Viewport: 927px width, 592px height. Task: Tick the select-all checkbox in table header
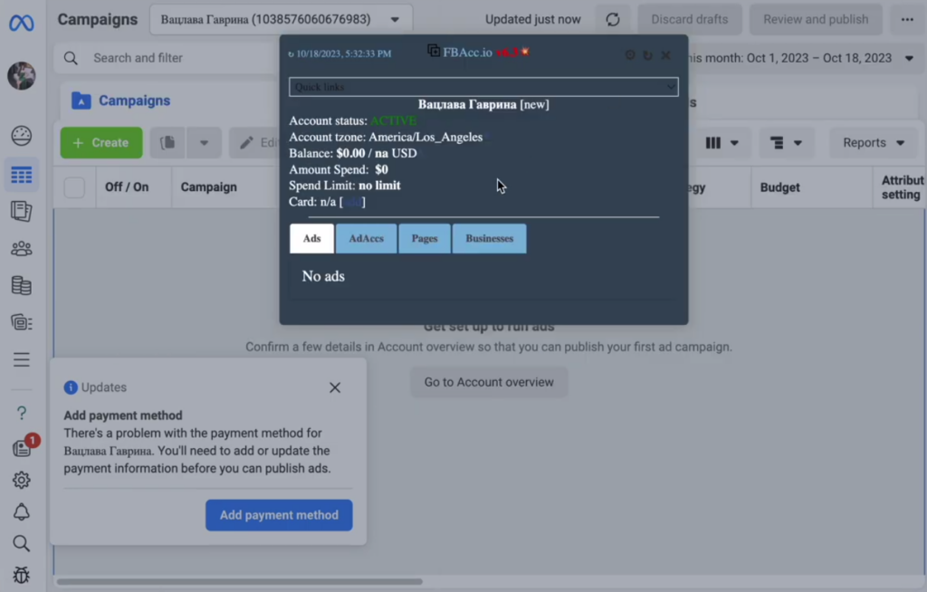coord(74,187)
